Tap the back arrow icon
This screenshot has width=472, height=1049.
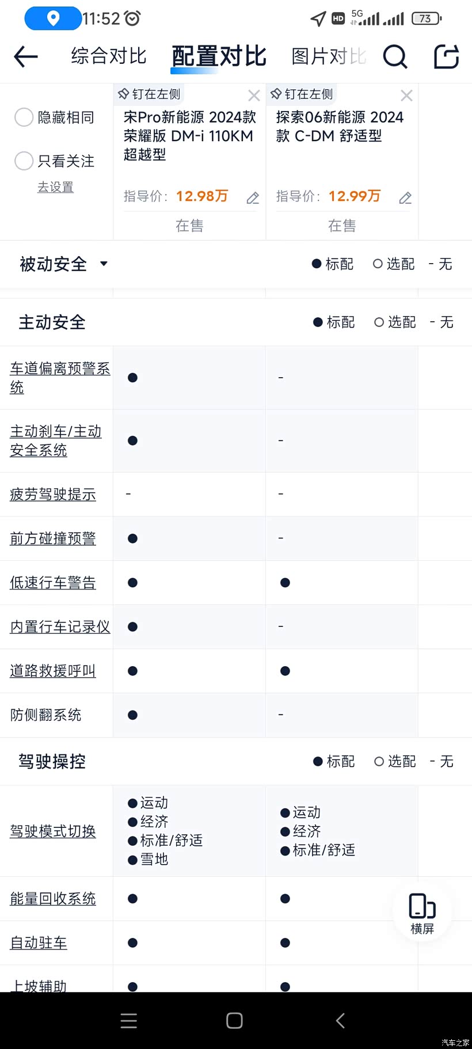pyautogui.click(x=26, y=56)
